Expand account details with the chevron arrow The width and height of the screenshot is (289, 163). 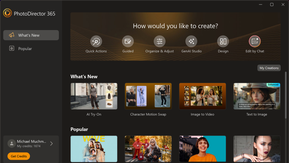click(x=51, y=143)
